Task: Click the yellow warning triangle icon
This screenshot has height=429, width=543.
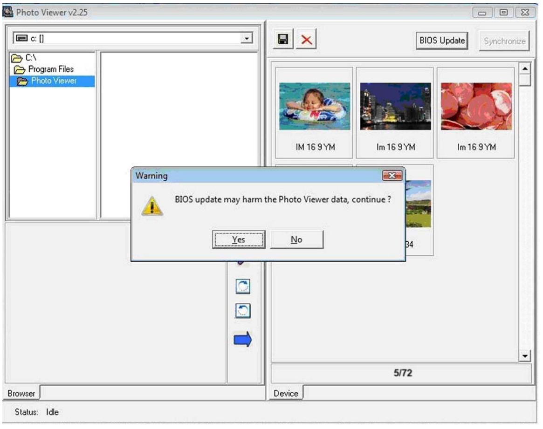Action: pyautogui.click(x=152, y=205)
